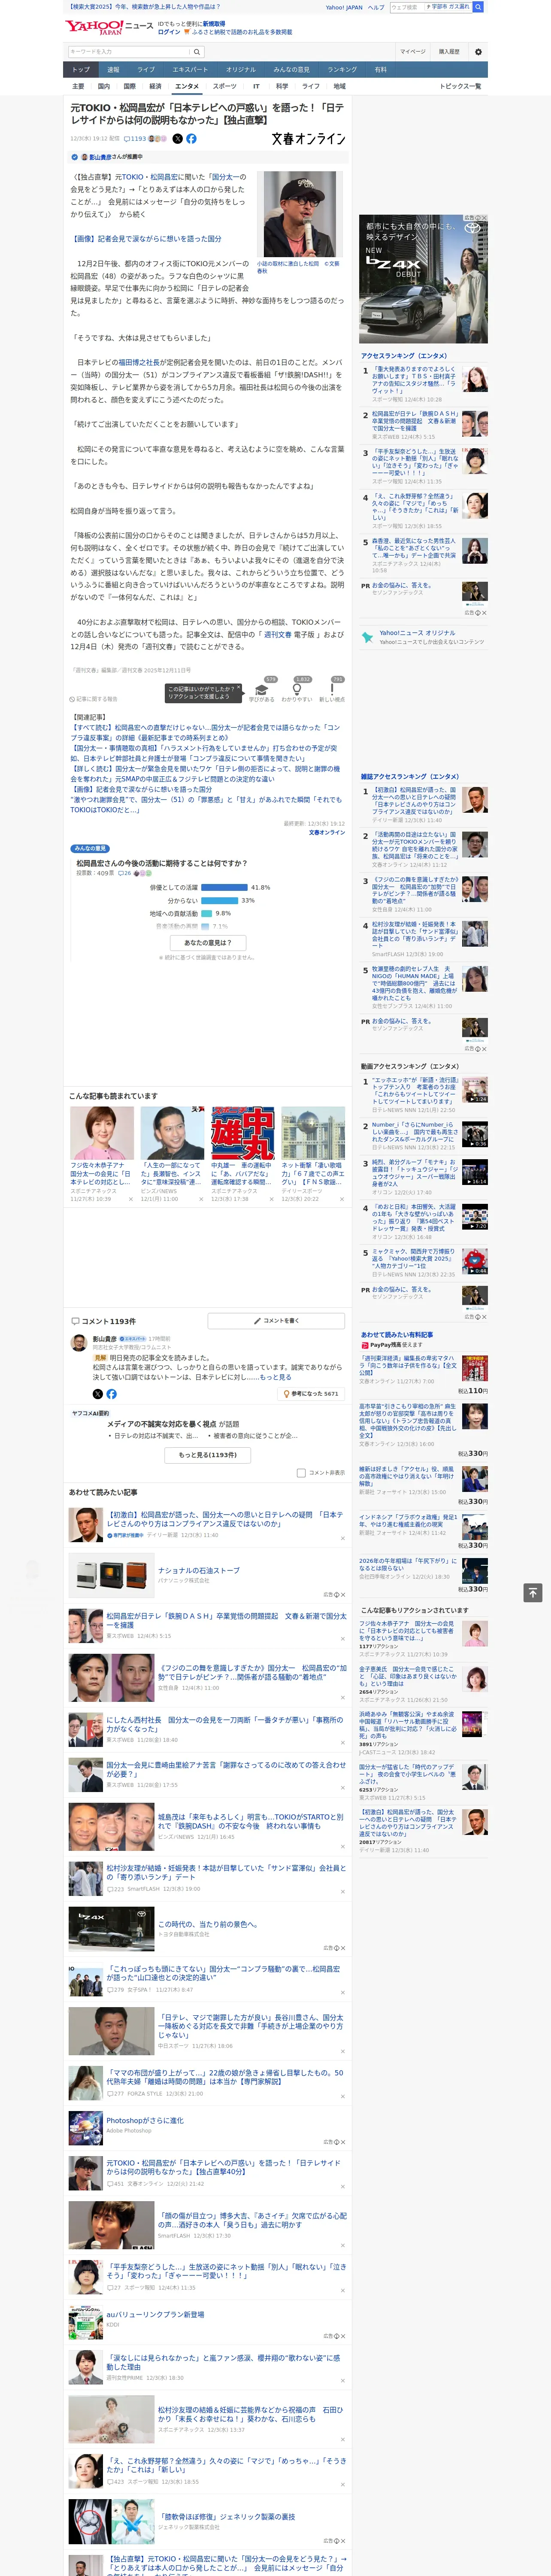Open the トップ navigation tab
This screenshot has height=2576, width=551.
(x=81, y=70)
